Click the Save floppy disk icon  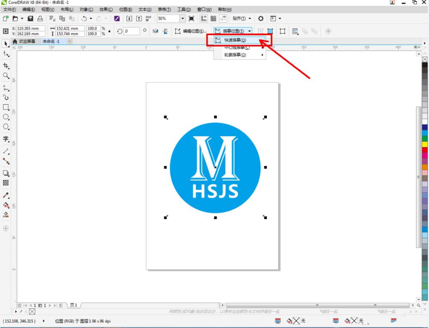(x=30, y=18)
